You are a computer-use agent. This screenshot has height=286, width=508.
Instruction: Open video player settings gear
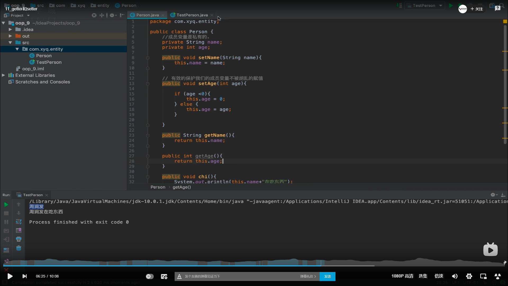469,276
